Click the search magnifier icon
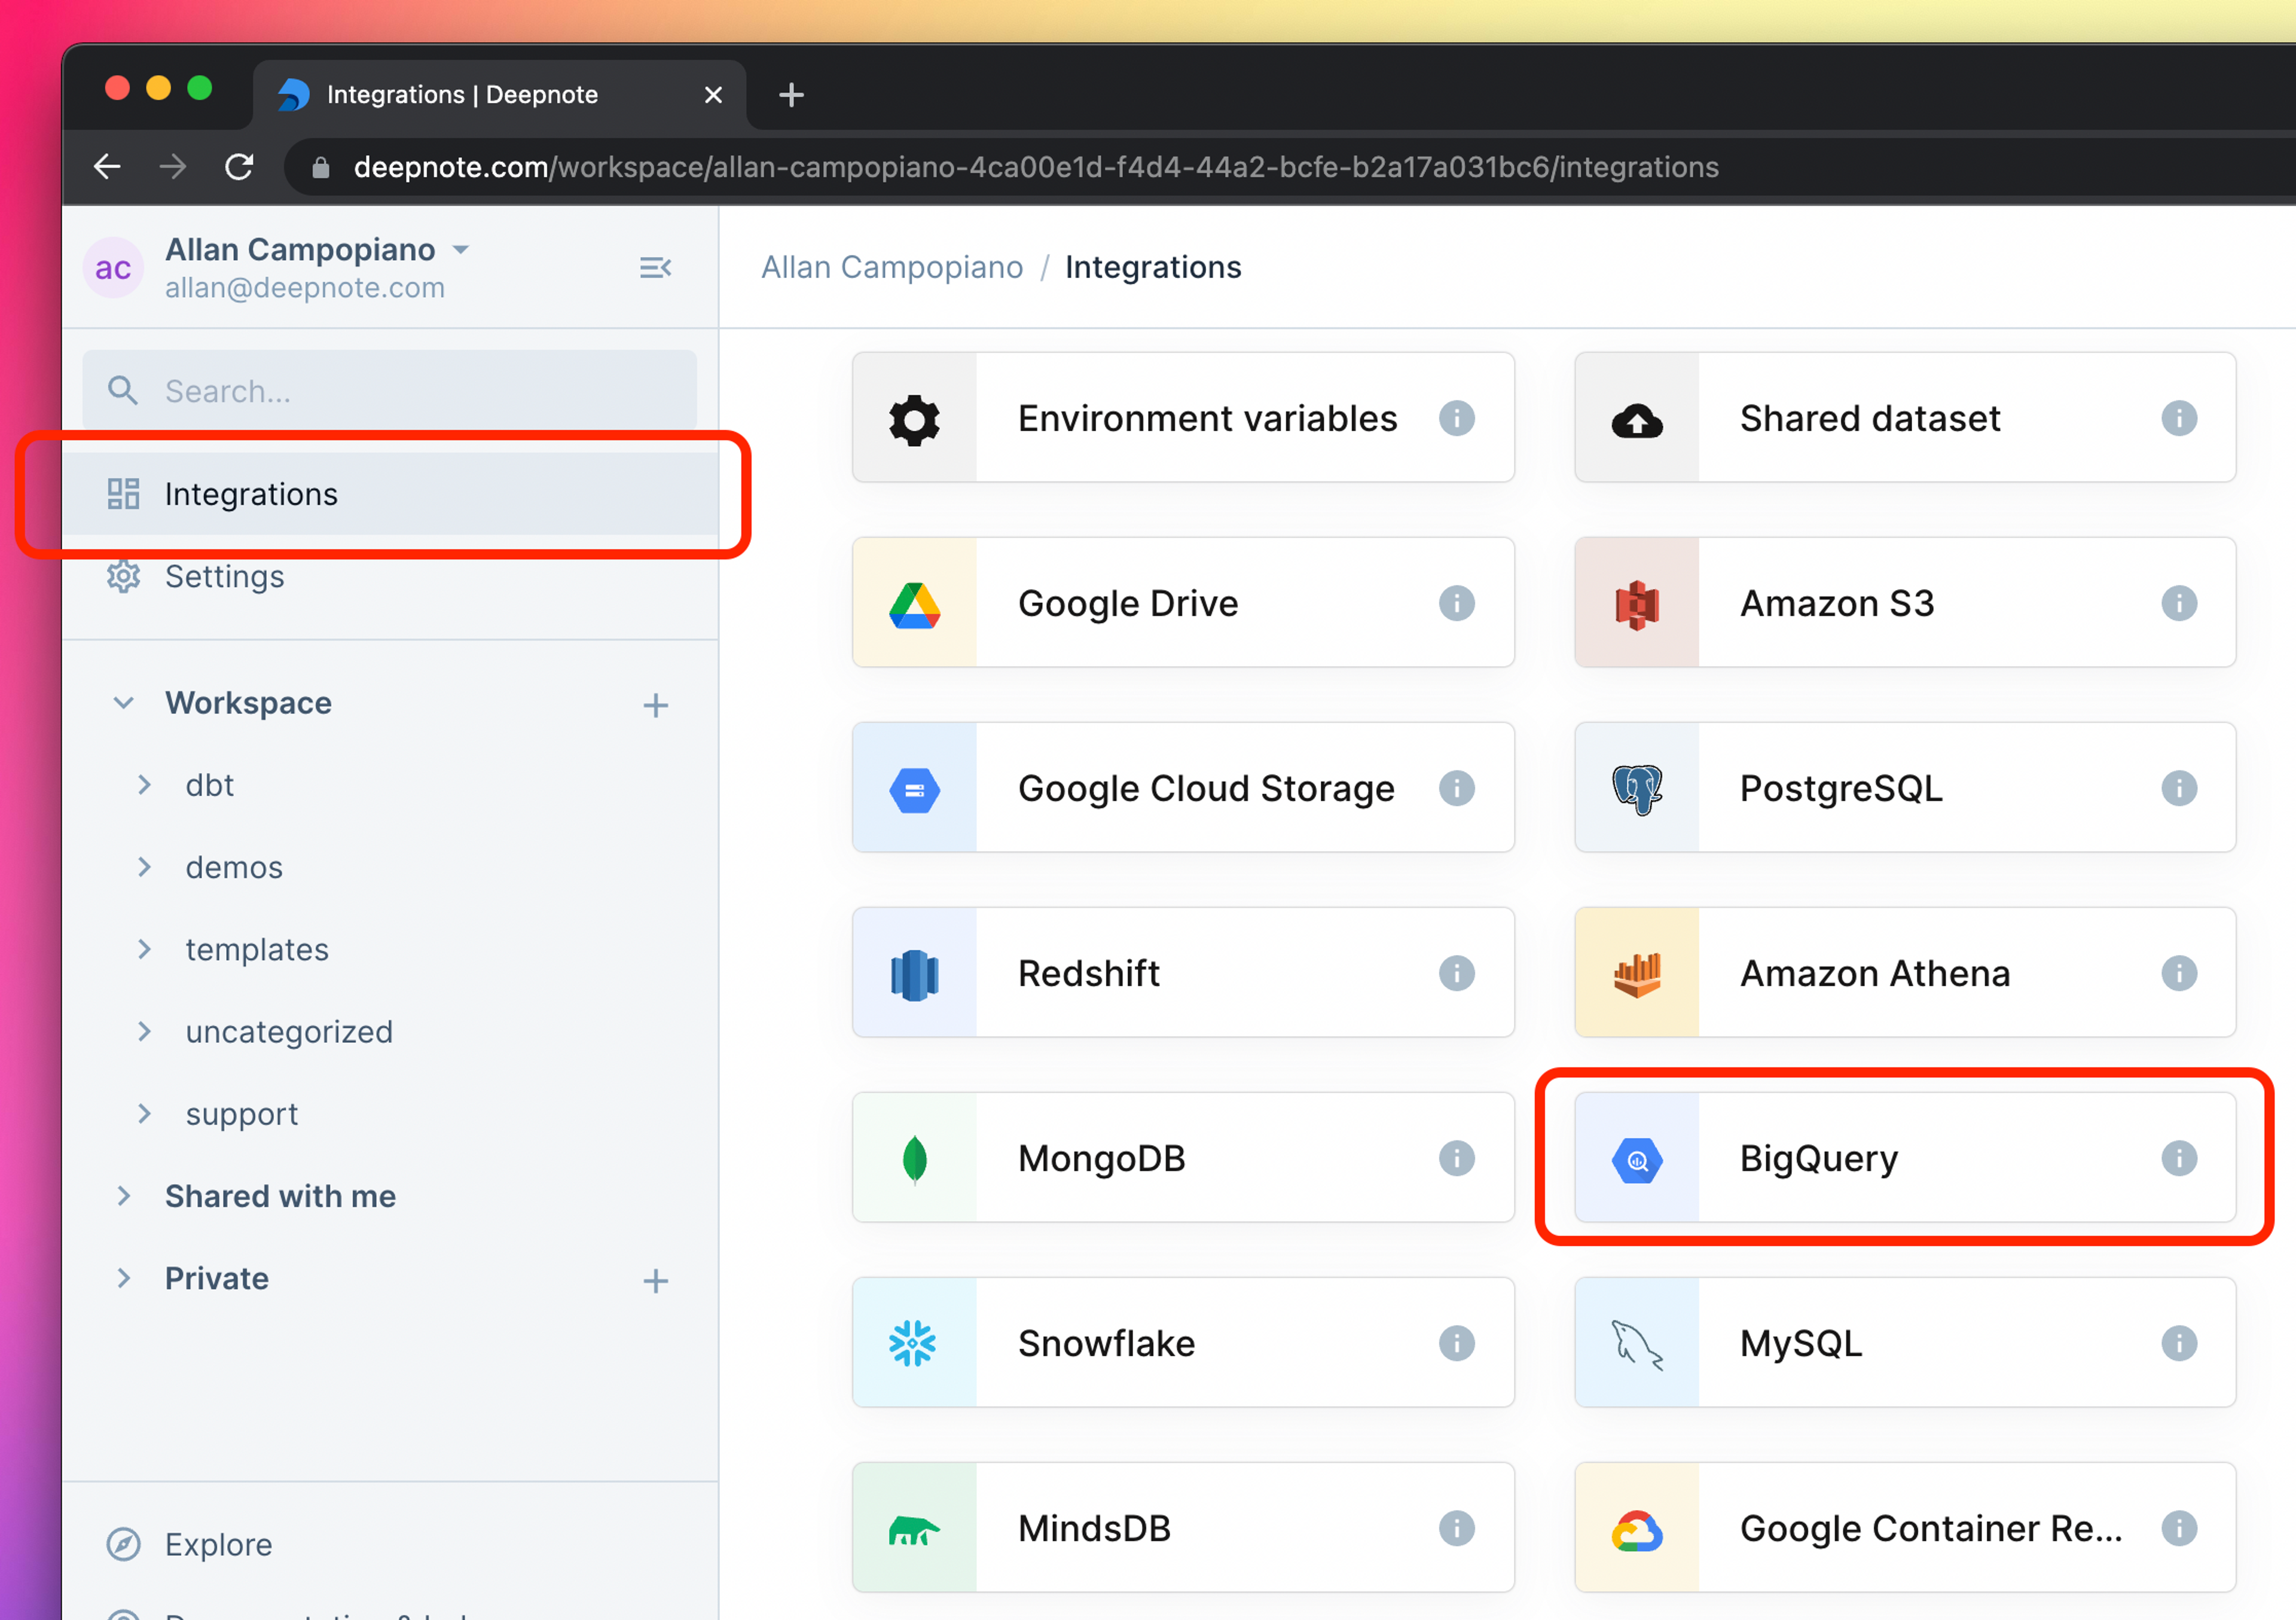 (x=122, y=391)
